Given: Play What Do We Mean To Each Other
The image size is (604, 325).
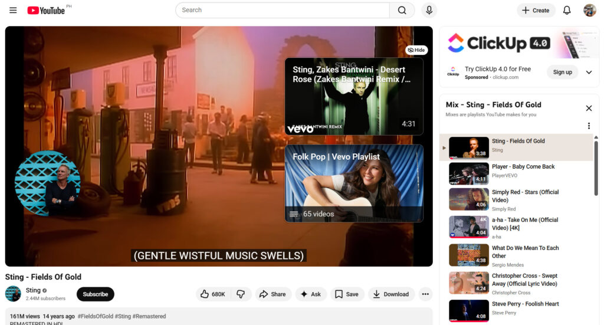Looking at the screenshot, I should [x=516, y=255].
